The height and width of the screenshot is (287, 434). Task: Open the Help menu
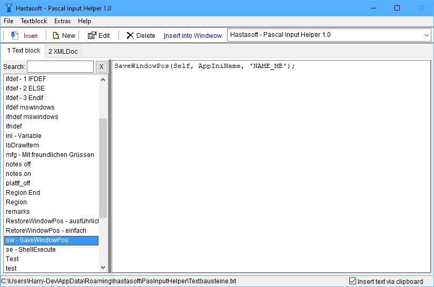(x=84, y=21)
